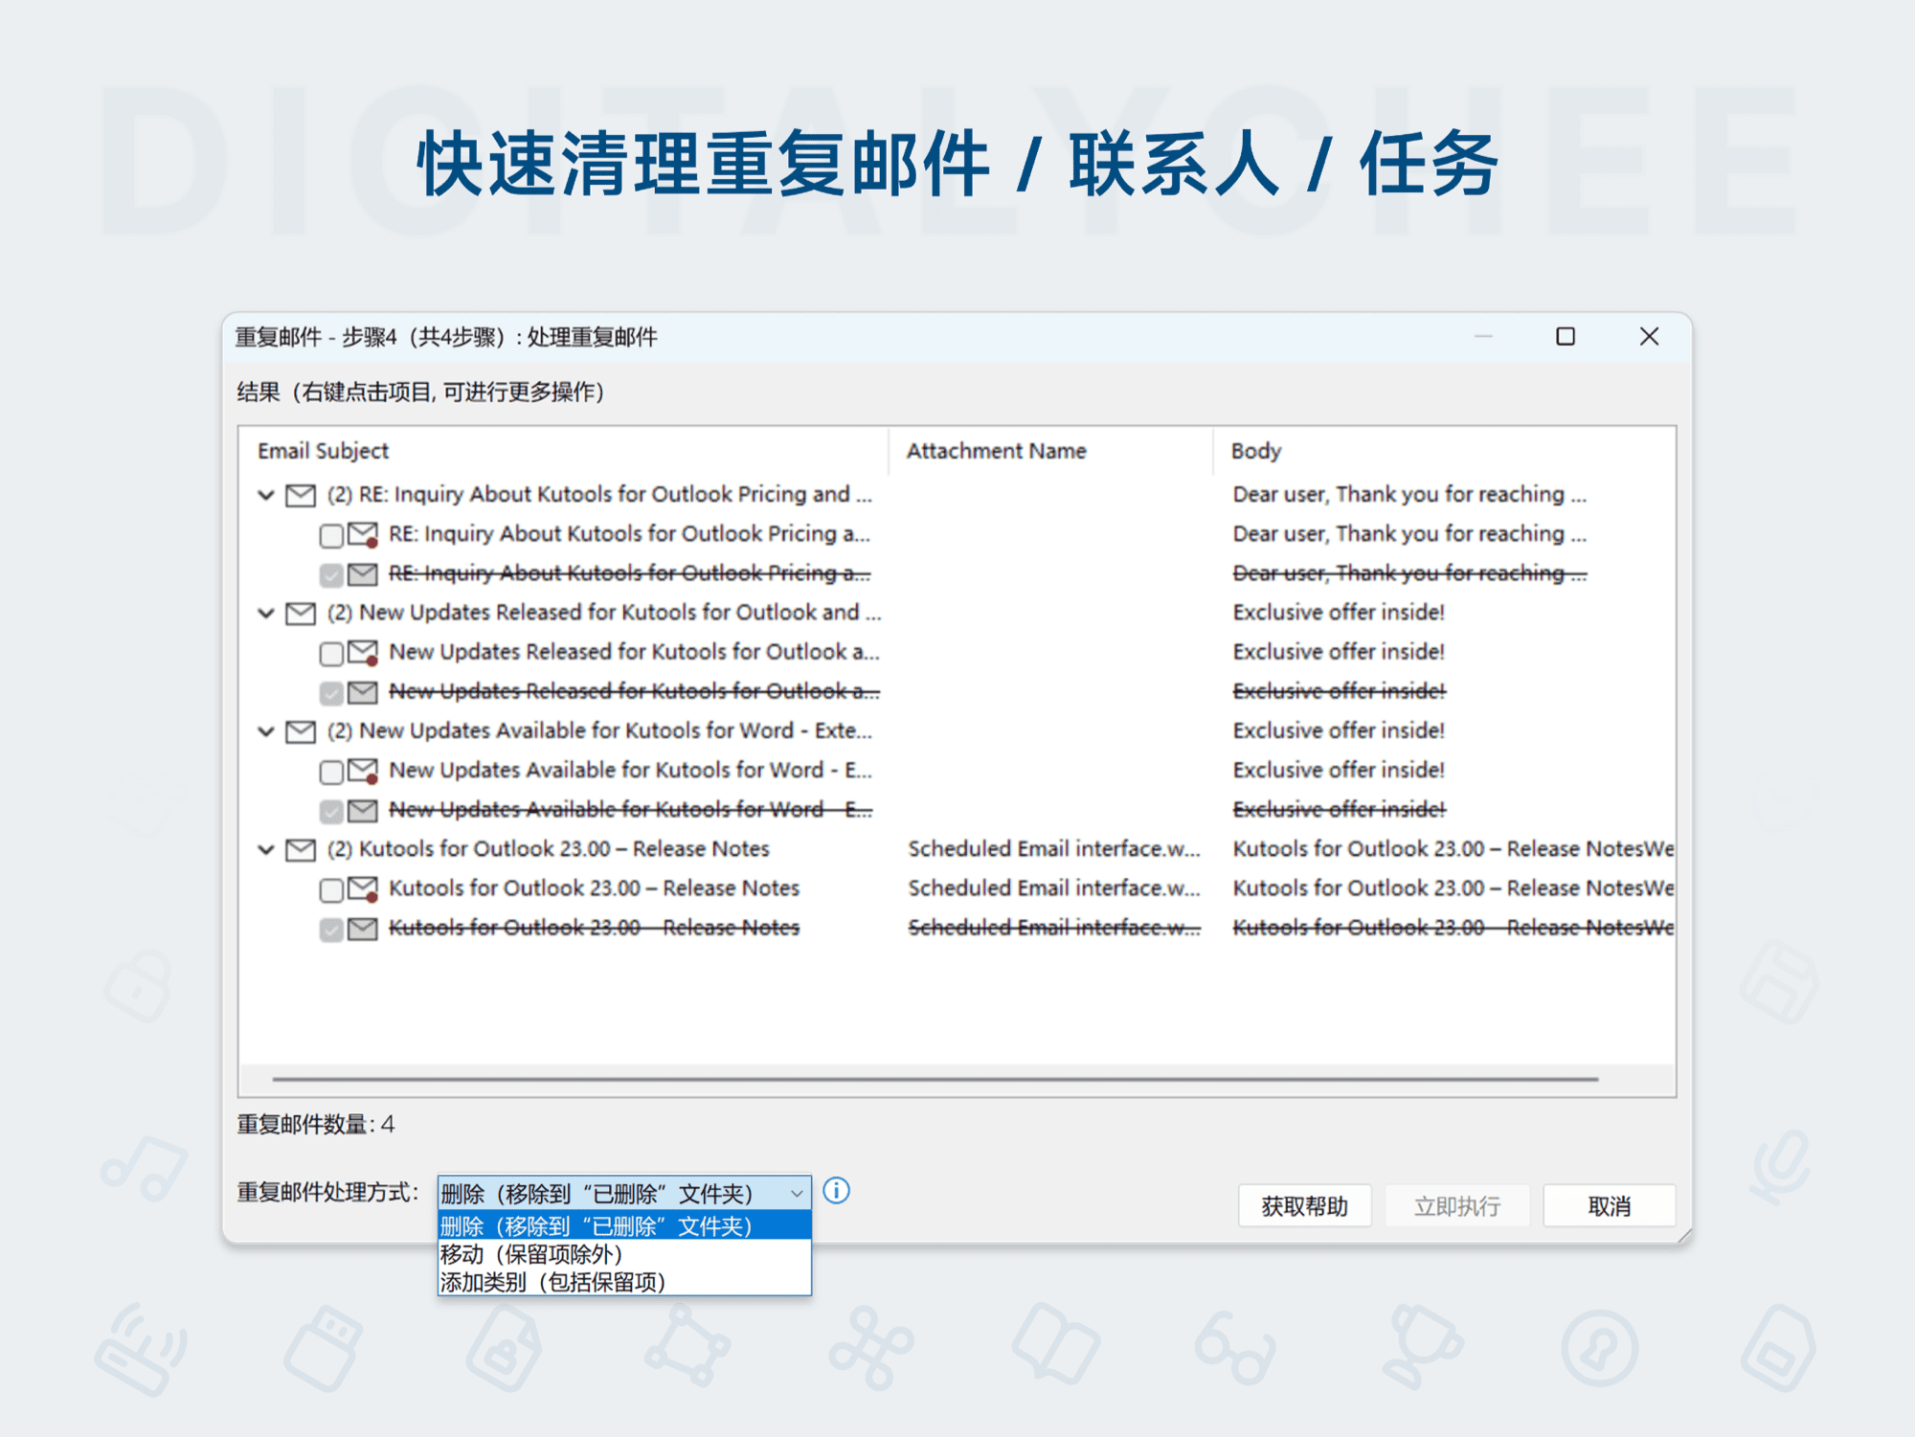1915x1437 pixels.
Task: Collapse the Kutools for Outlook 23.00 Release Notes group
Action: (x=266, y=849)
